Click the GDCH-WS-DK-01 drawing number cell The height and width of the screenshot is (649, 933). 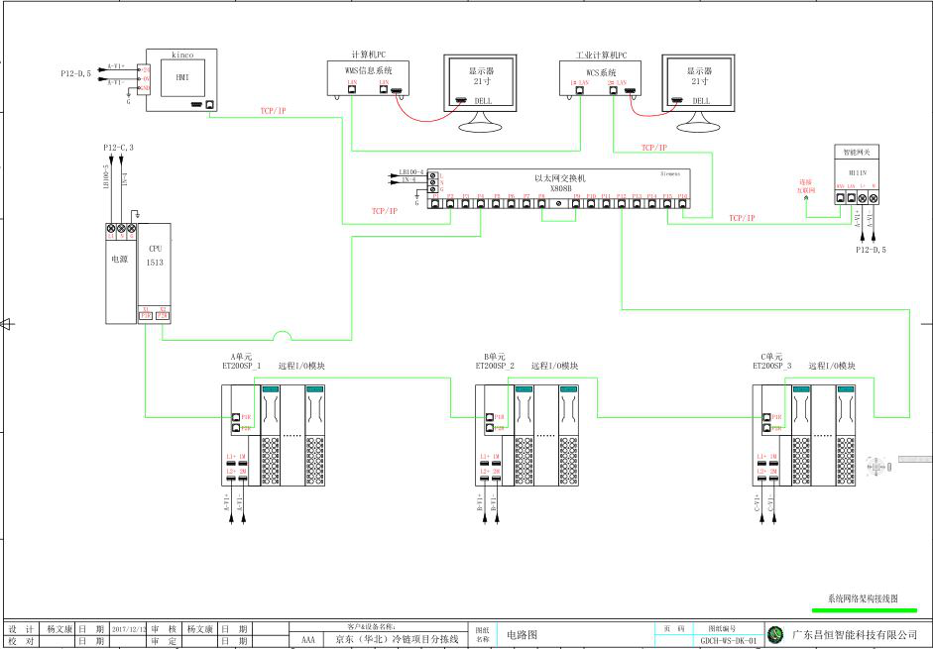click(729, 641)
